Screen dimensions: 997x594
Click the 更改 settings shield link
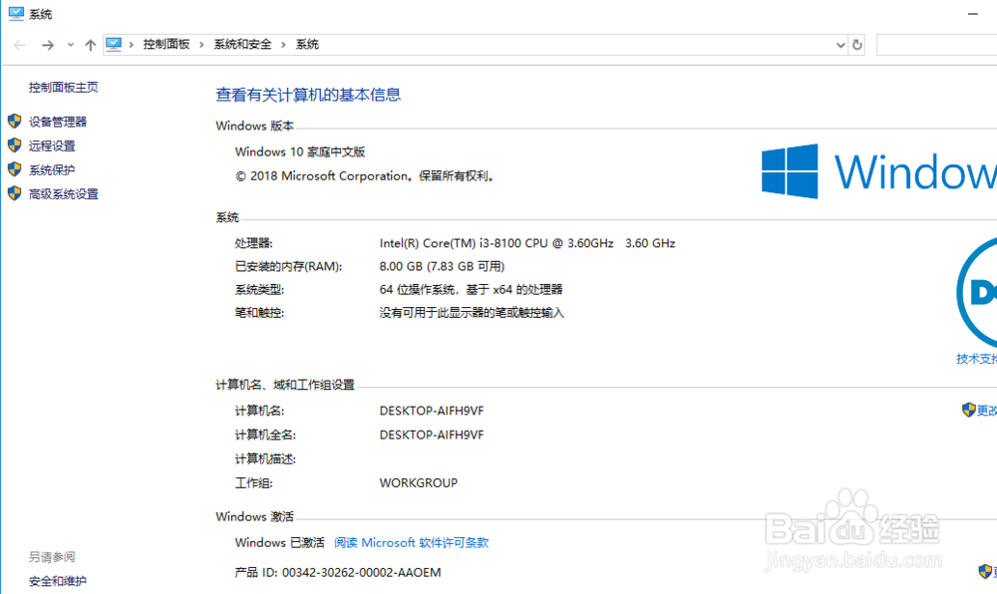tap(979, 410)
